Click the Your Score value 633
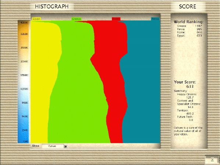 pos(190,86)
